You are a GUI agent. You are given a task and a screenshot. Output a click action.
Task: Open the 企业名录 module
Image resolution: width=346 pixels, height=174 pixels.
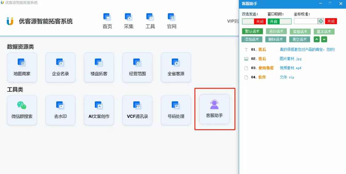[x=60, y=67]
